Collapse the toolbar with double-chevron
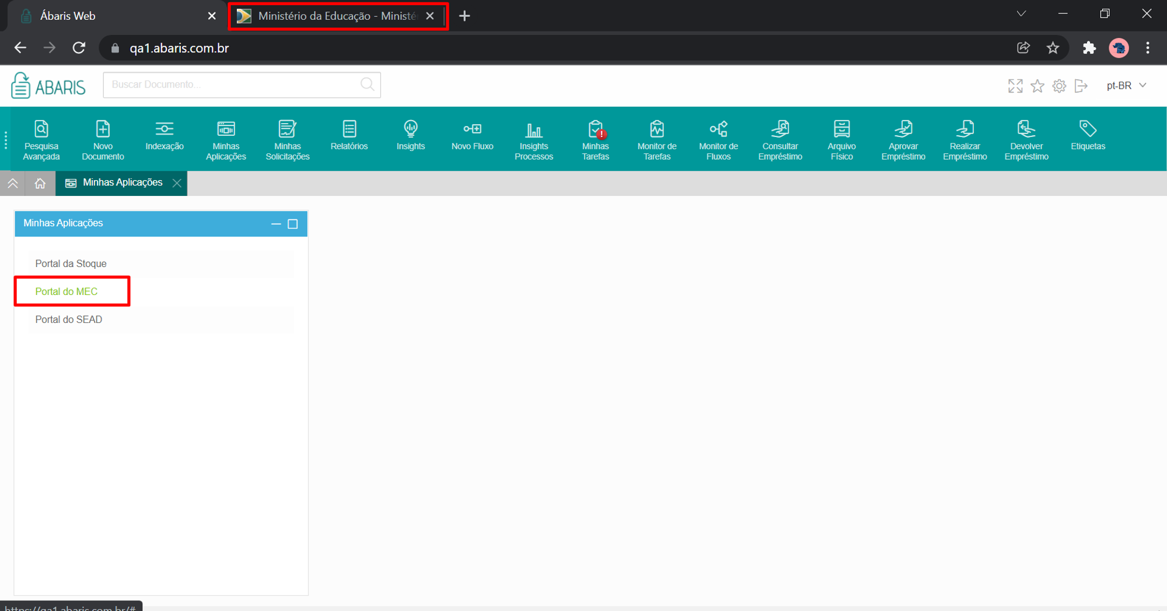Screen dimensions: 1167x611 click(x=13, y=183)
